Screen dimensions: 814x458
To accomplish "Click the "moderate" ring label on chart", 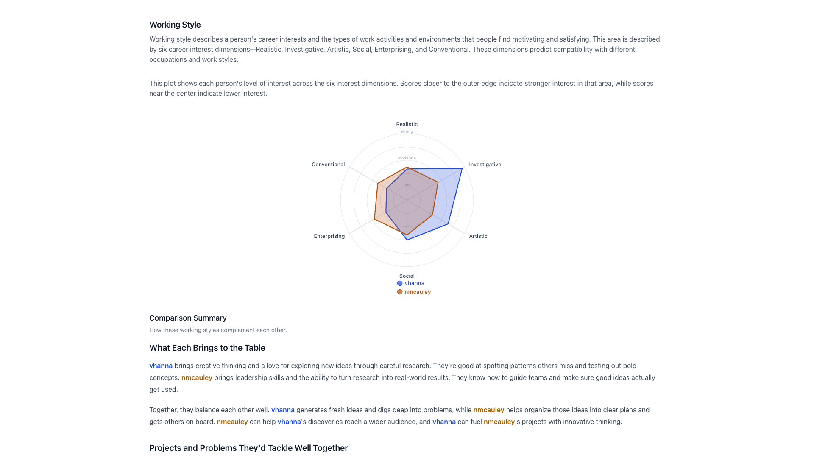I will click(x=407, y=158).
